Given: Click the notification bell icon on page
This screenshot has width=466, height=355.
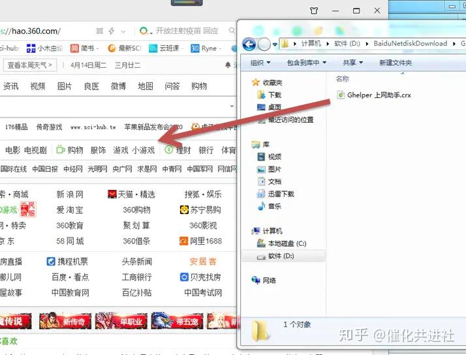Looking at the screenshot, I should 228,65.
